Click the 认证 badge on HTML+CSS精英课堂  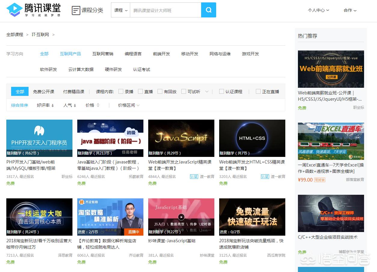pos(265,176)
